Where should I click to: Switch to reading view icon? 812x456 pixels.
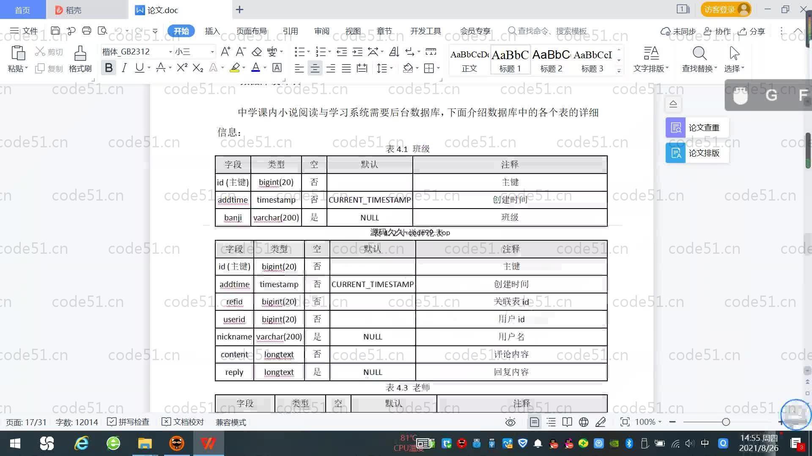[x=567, y=422]
